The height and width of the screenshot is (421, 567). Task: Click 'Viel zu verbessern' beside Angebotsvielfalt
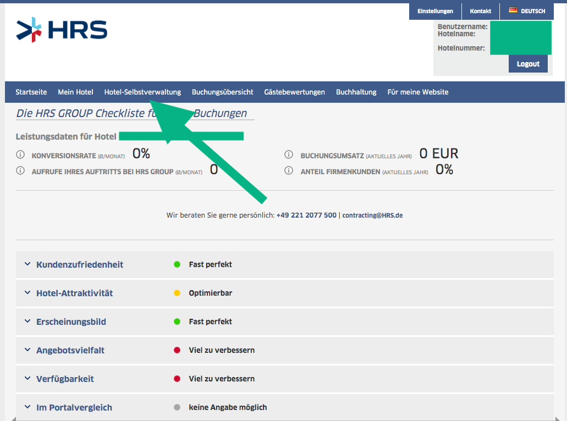(x=222, y=350)
